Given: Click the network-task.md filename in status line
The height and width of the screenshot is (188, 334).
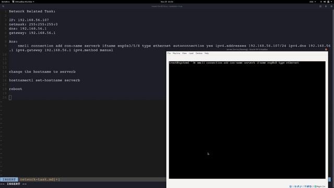Looking at the screenshot, I should [40, 180].
